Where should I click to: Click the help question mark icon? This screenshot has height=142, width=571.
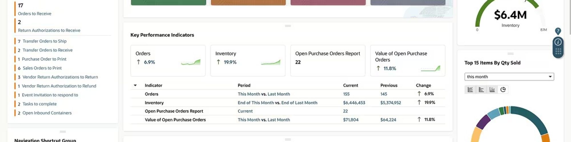point(558,31)
